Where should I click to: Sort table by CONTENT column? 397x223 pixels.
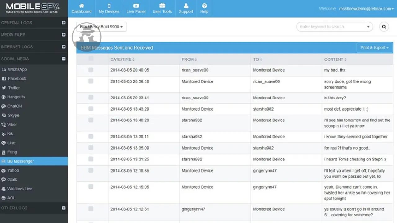[x=335, y=59]
